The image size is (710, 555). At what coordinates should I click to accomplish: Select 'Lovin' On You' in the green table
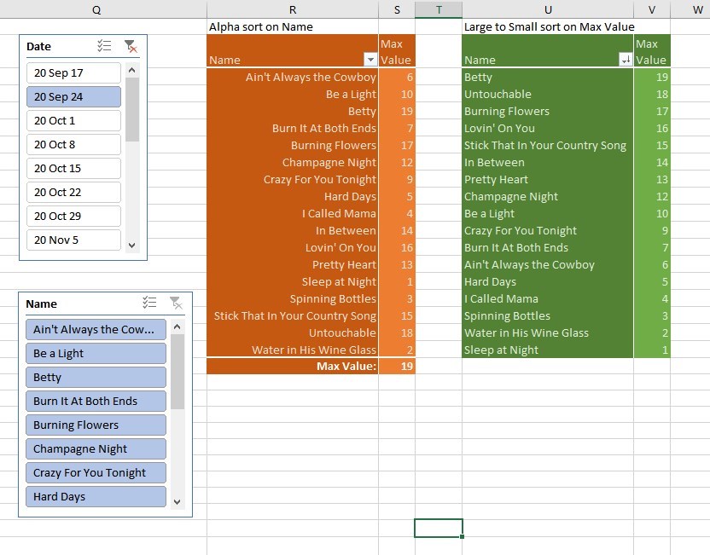[548, 128]
